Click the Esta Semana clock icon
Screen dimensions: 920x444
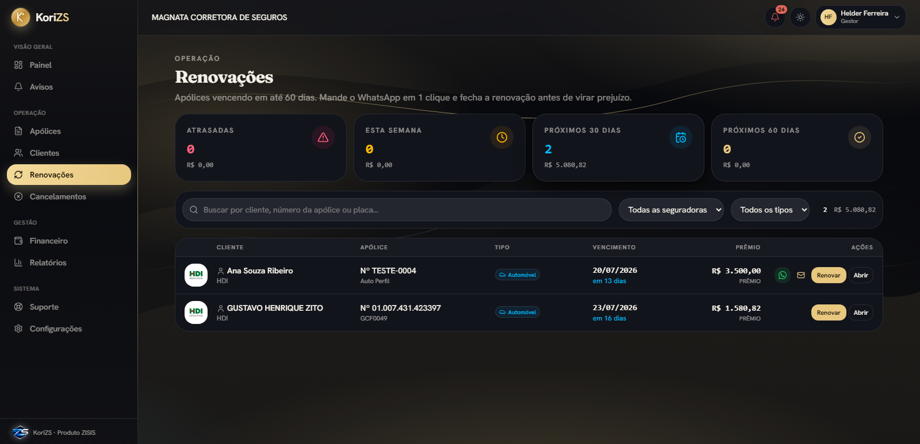[x=502, y=137]
